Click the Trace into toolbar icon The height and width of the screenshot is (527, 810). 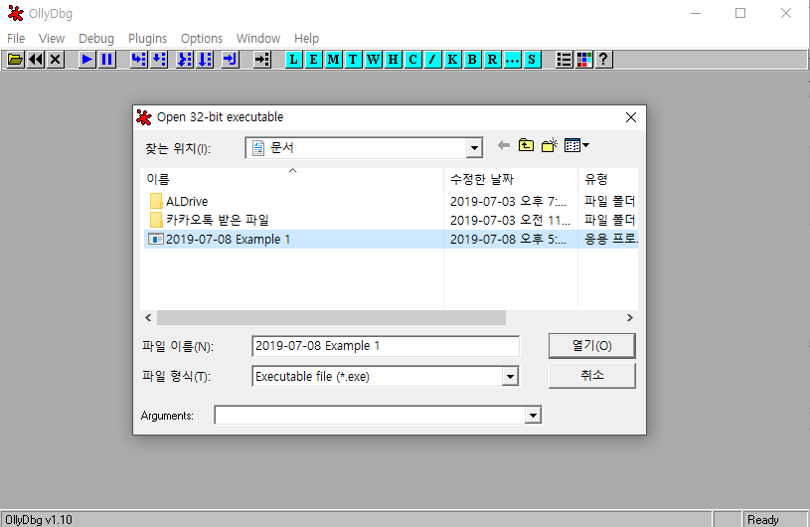(x=186, y=60)
